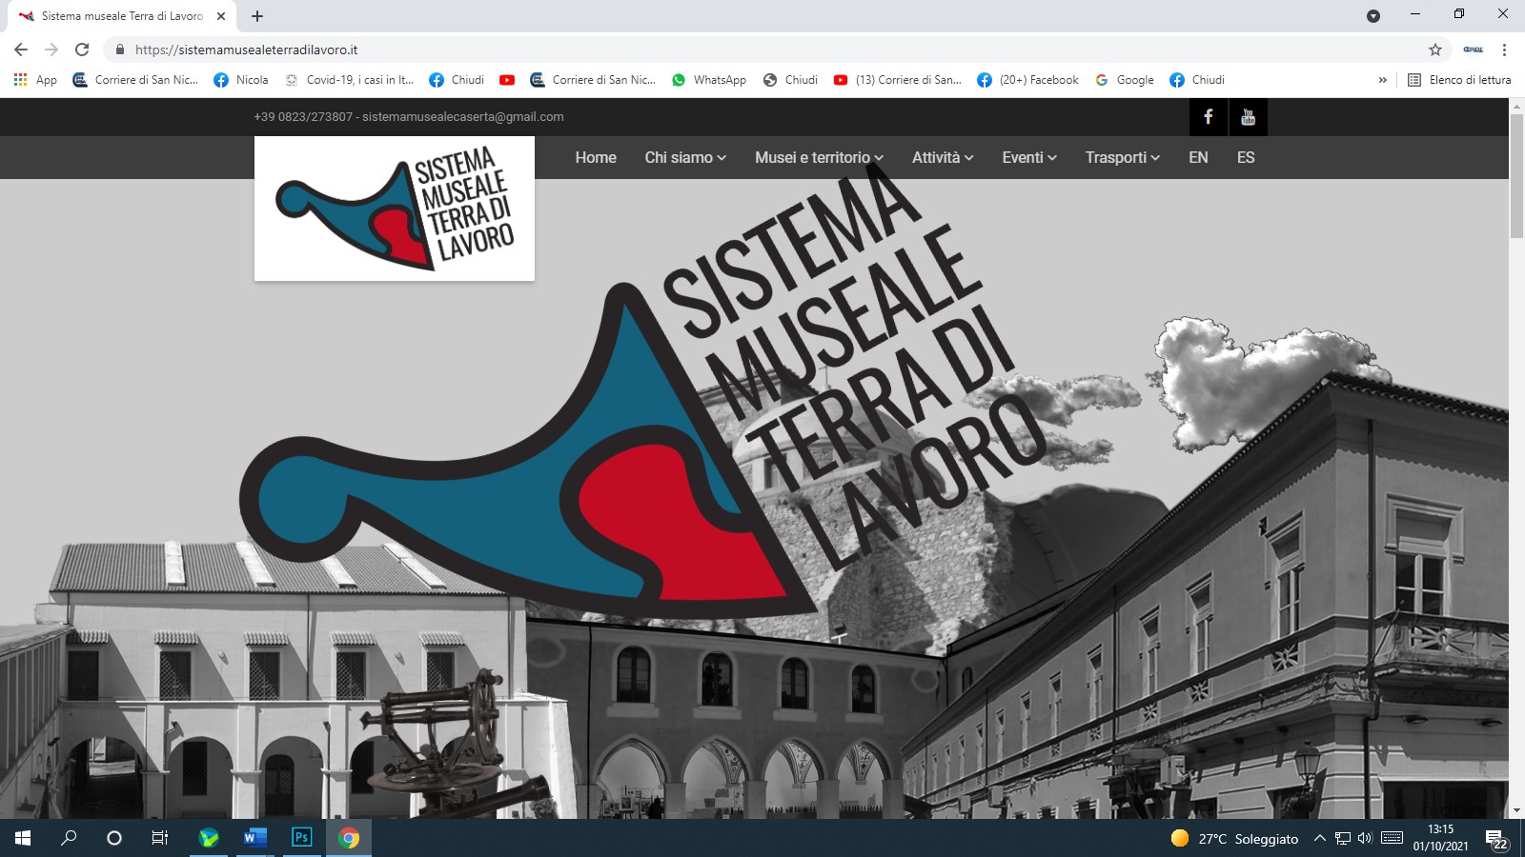Open Task View on the taskbar
Viewport: 1525px width, 857px height.
160,838
